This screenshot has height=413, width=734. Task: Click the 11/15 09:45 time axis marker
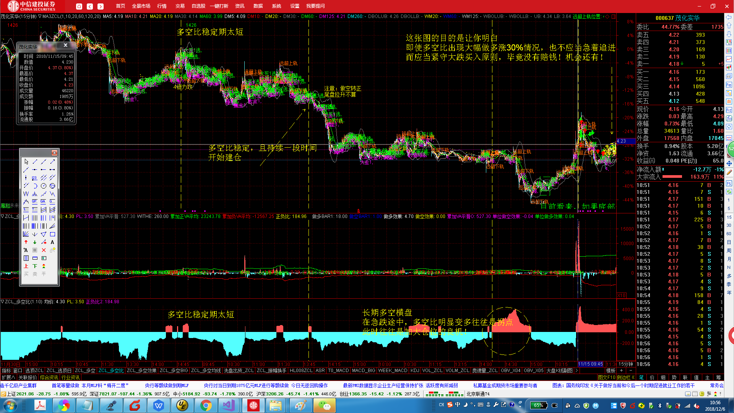coord(591,364)
